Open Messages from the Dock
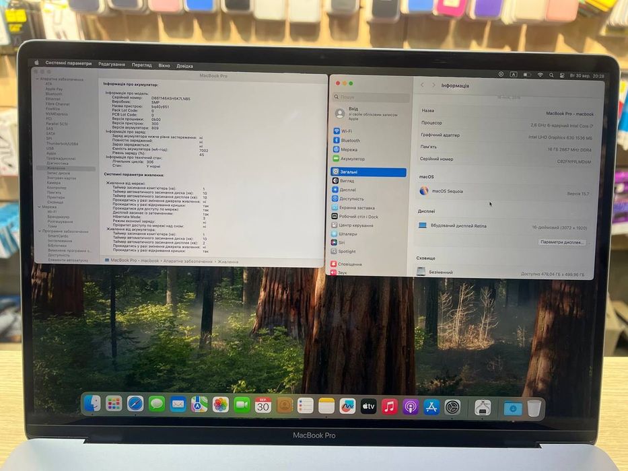Viewport: 628px width, 471px height. tap(157, 404)
